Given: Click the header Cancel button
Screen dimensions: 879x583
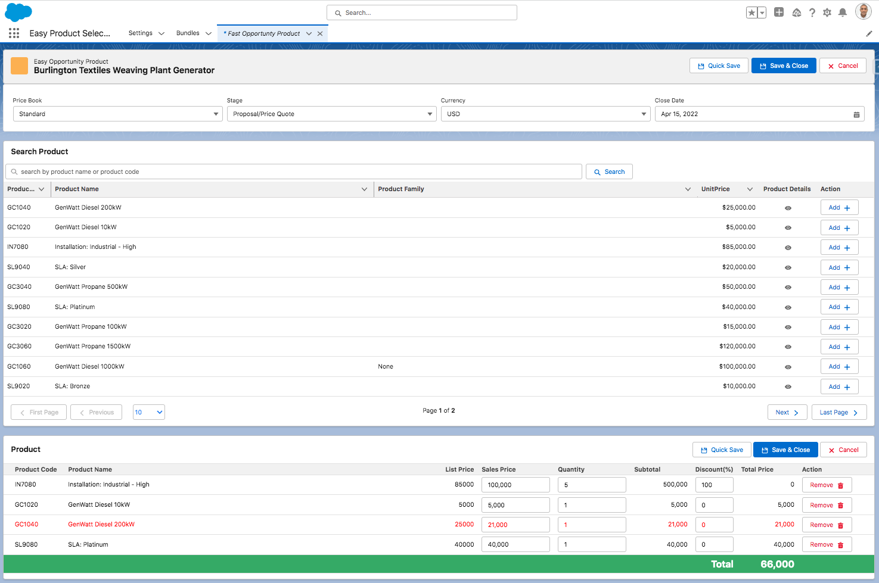Looking at the screenshot, I should (x=843, y=66).
